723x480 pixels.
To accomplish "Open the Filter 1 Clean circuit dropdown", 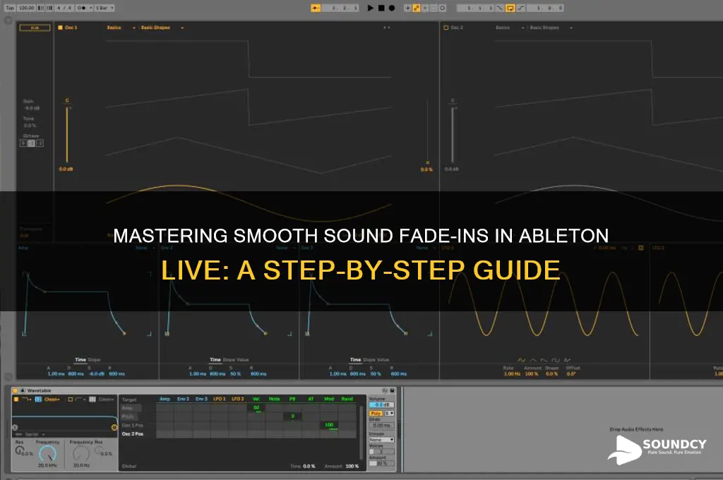I will coord(52,400).
